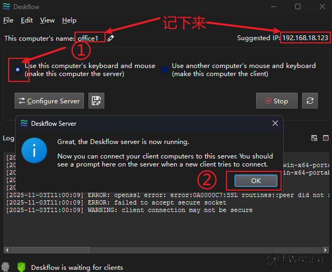
Task: Open the View menu
Action: pyautogui.click(x=47, y=20)
